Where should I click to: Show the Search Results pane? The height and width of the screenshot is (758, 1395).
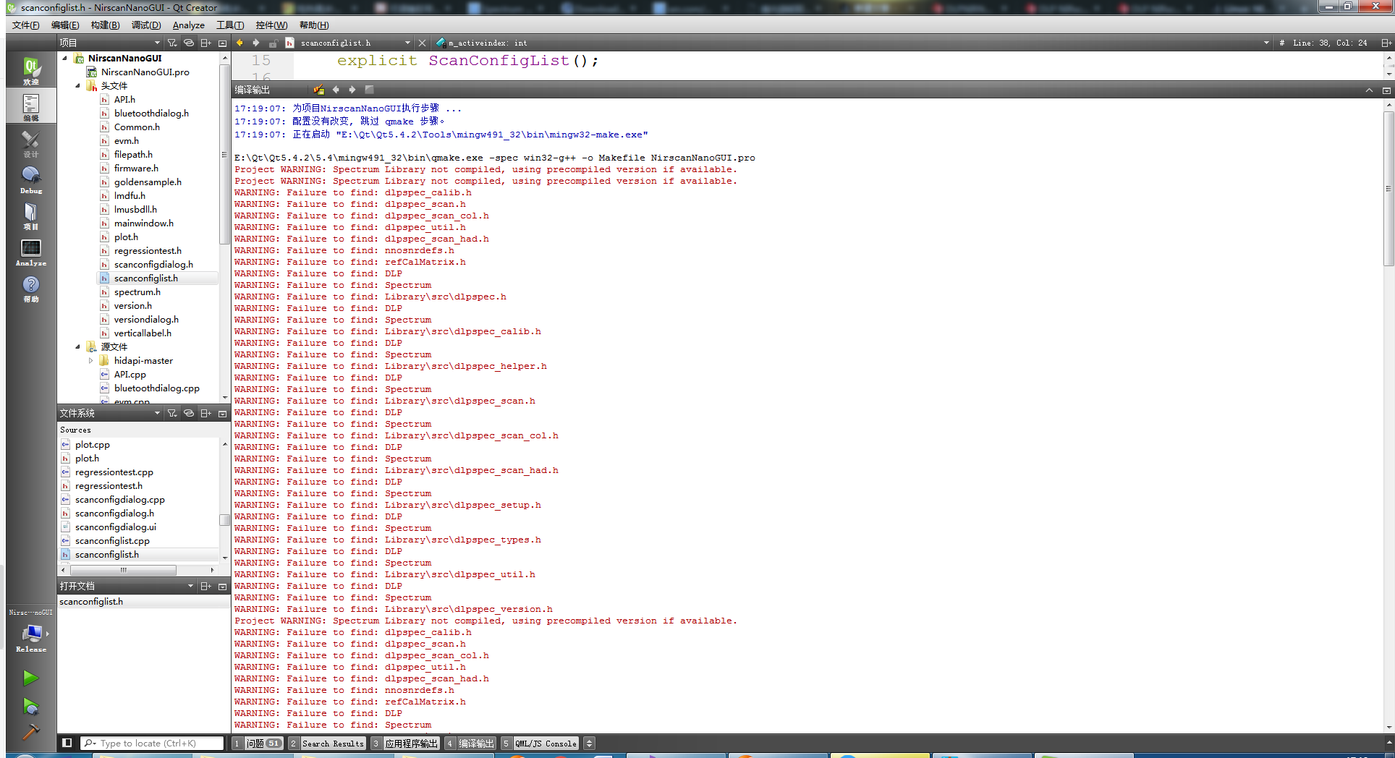coord(327,743)
